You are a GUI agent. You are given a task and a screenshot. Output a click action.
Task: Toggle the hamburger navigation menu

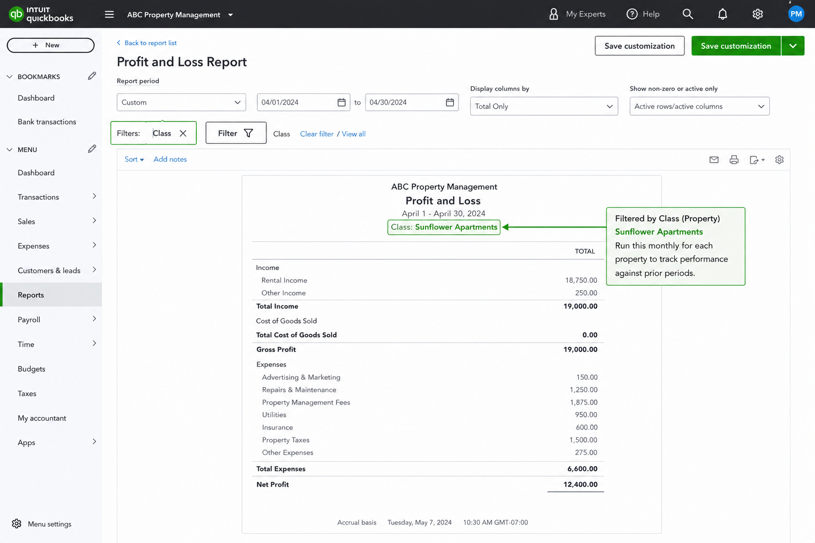(109, 14)
